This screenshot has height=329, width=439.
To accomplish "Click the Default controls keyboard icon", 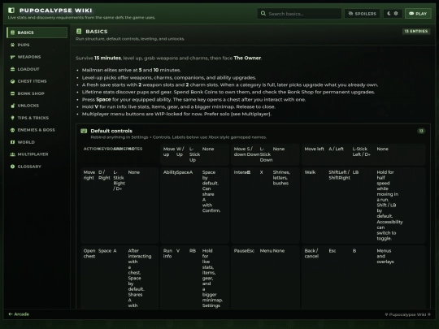I will click(84, 131).
